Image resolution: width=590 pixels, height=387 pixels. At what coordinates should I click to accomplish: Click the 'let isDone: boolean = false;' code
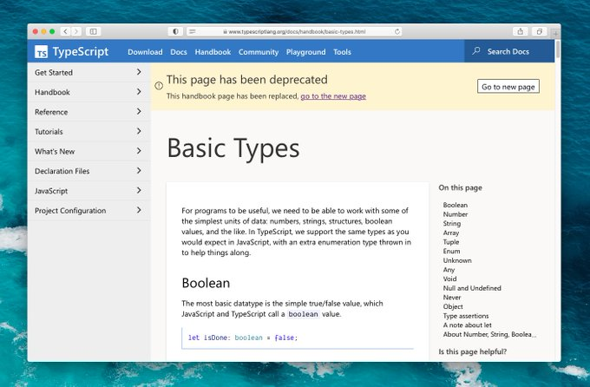click(x=243, y=338)
